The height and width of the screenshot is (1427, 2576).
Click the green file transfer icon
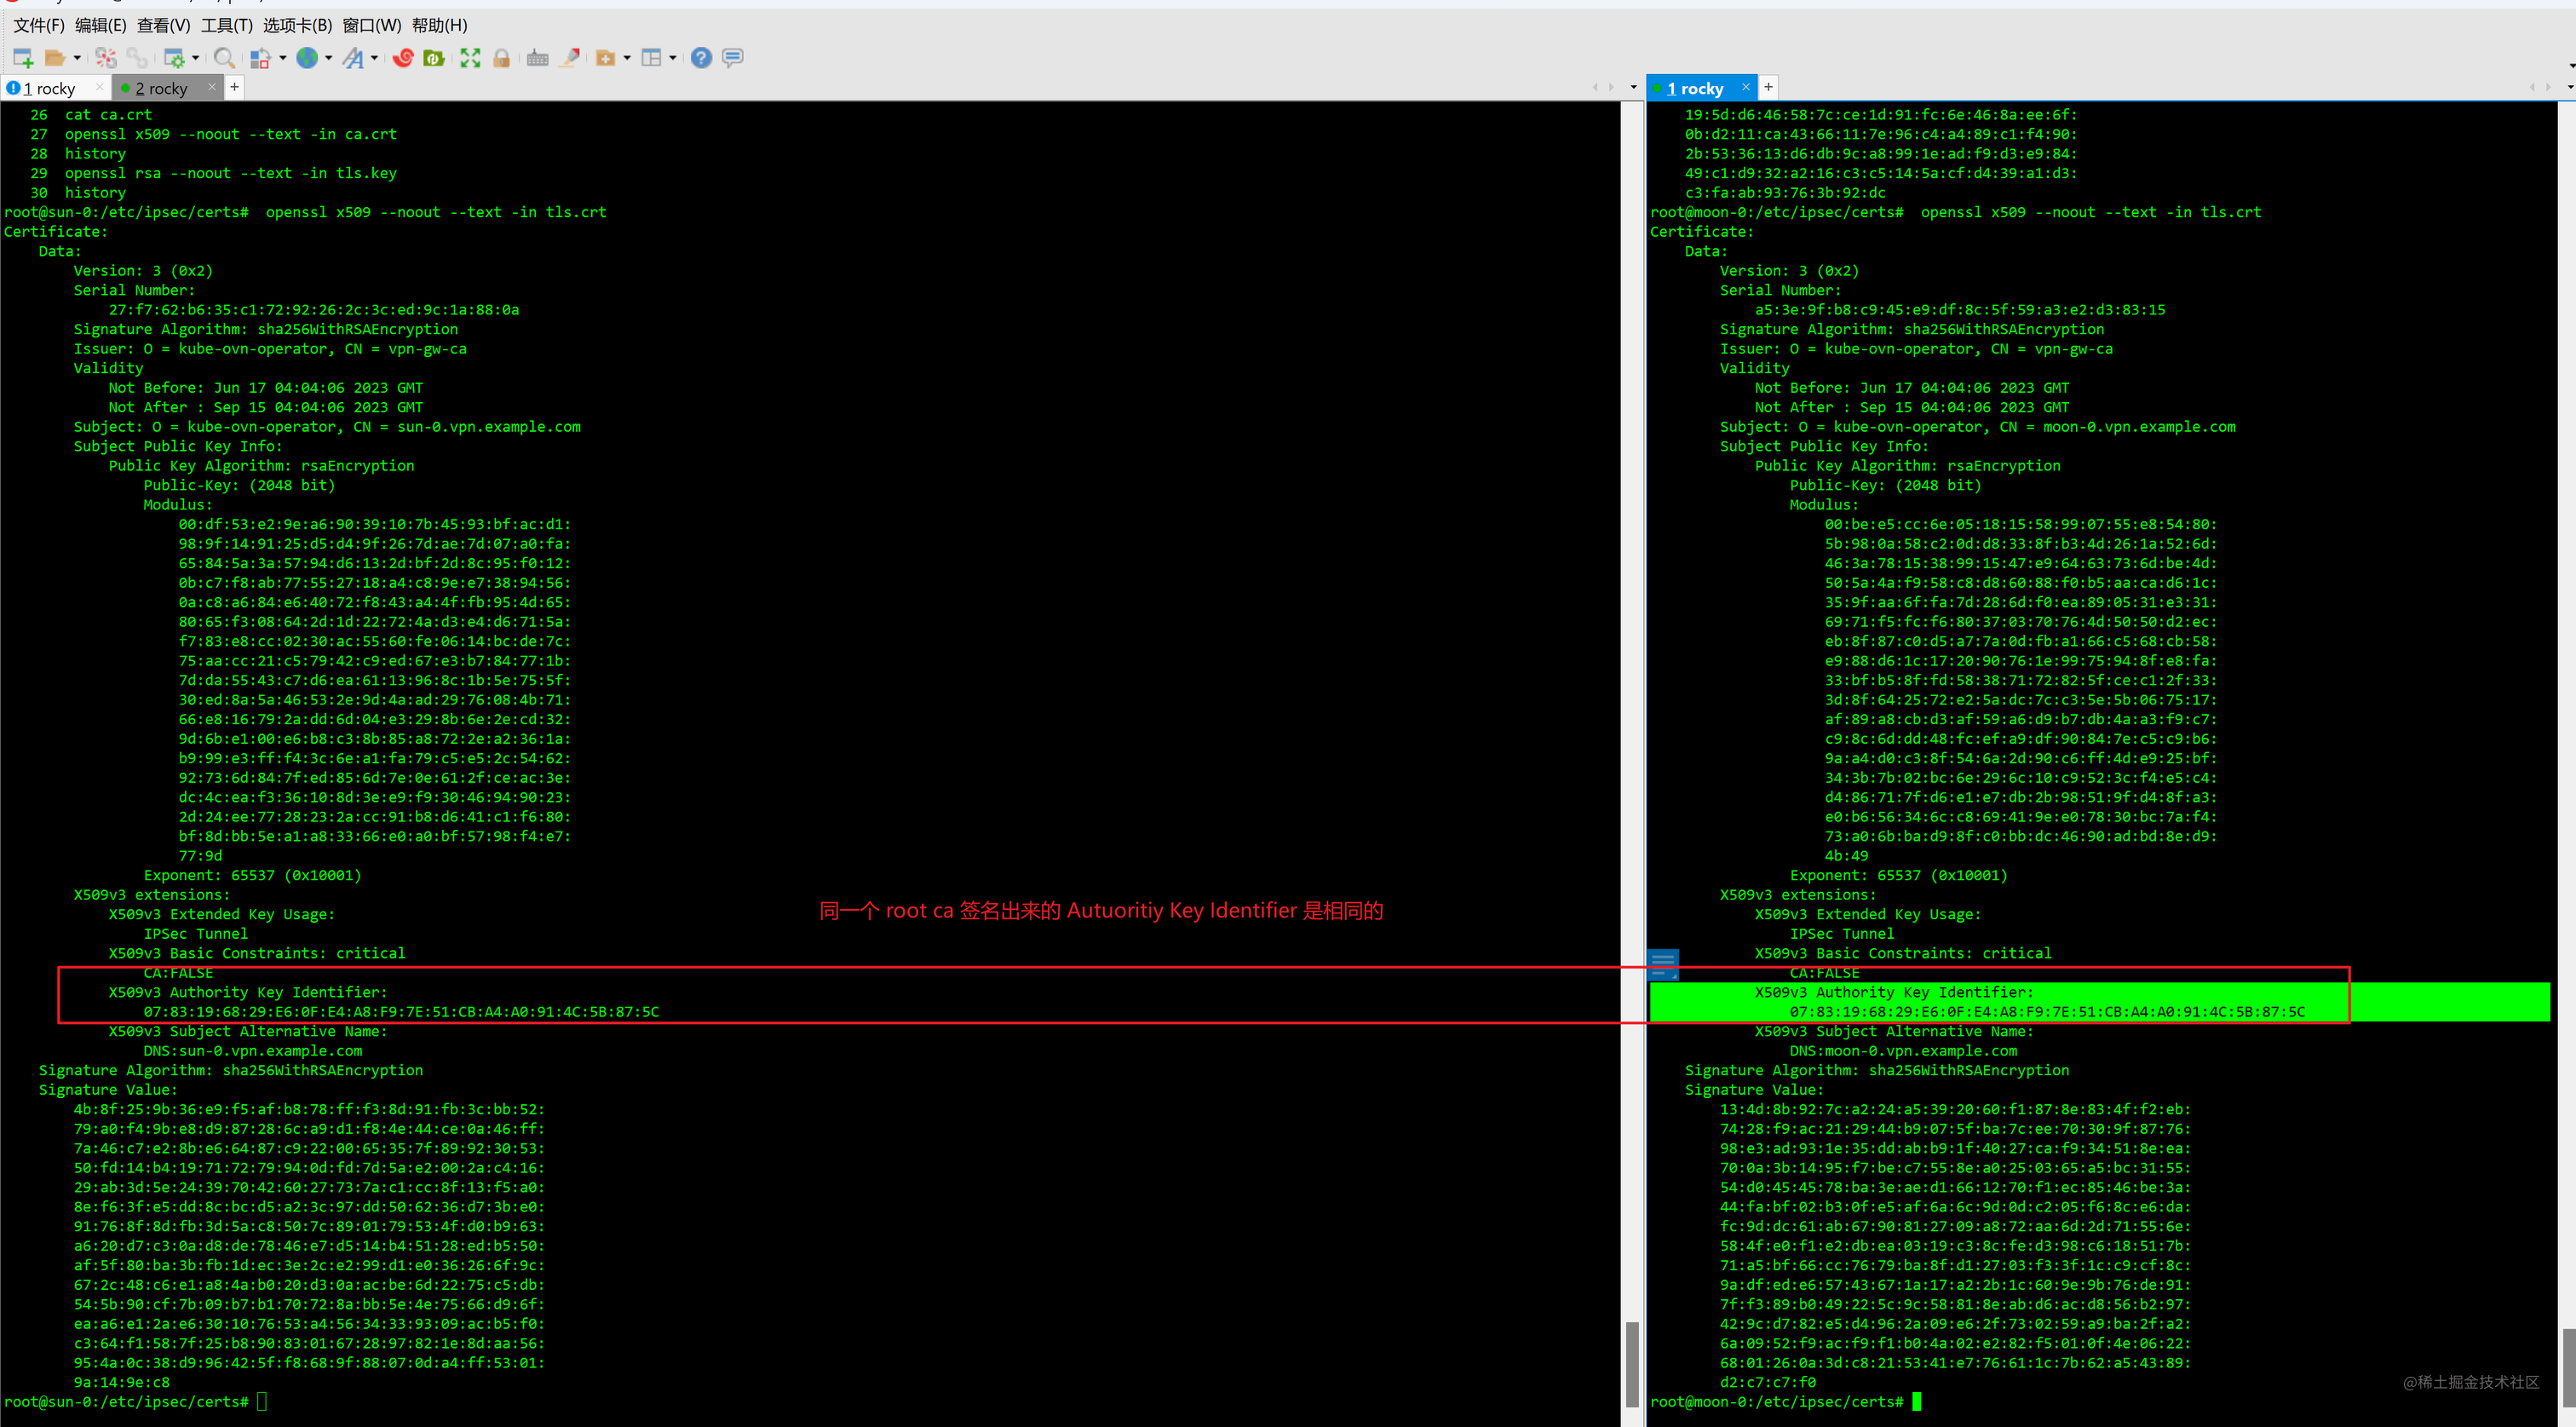tap(434, 58)
